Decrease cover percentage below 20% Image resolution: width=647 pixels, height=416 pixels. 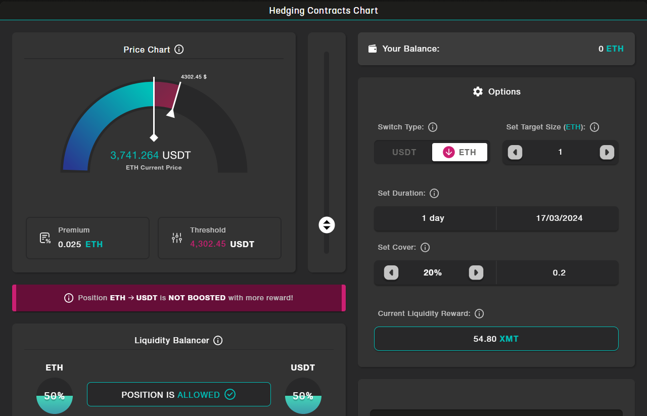(x=391, y=273)
